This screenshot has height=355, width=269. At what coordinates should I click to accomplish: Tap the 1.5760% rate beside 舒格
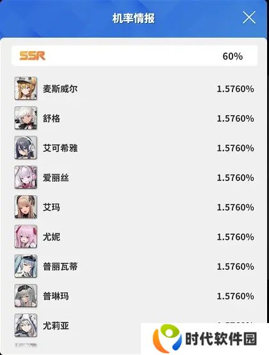click(x=235, y=118)
